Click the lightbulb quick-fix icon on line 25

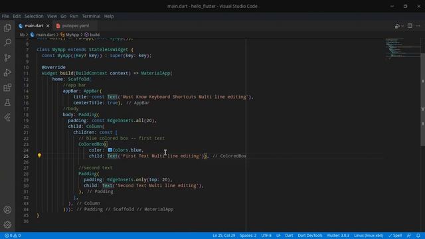click(x=39, y=155)
